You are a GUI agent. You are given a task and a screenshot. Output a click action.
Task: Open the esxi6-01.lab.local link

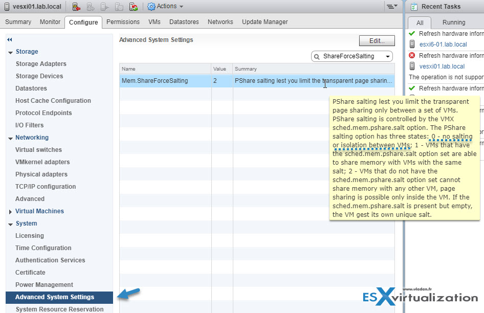(x=443, y=44)
